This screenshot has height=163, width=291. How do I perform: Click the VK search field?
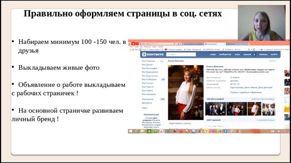181,54
